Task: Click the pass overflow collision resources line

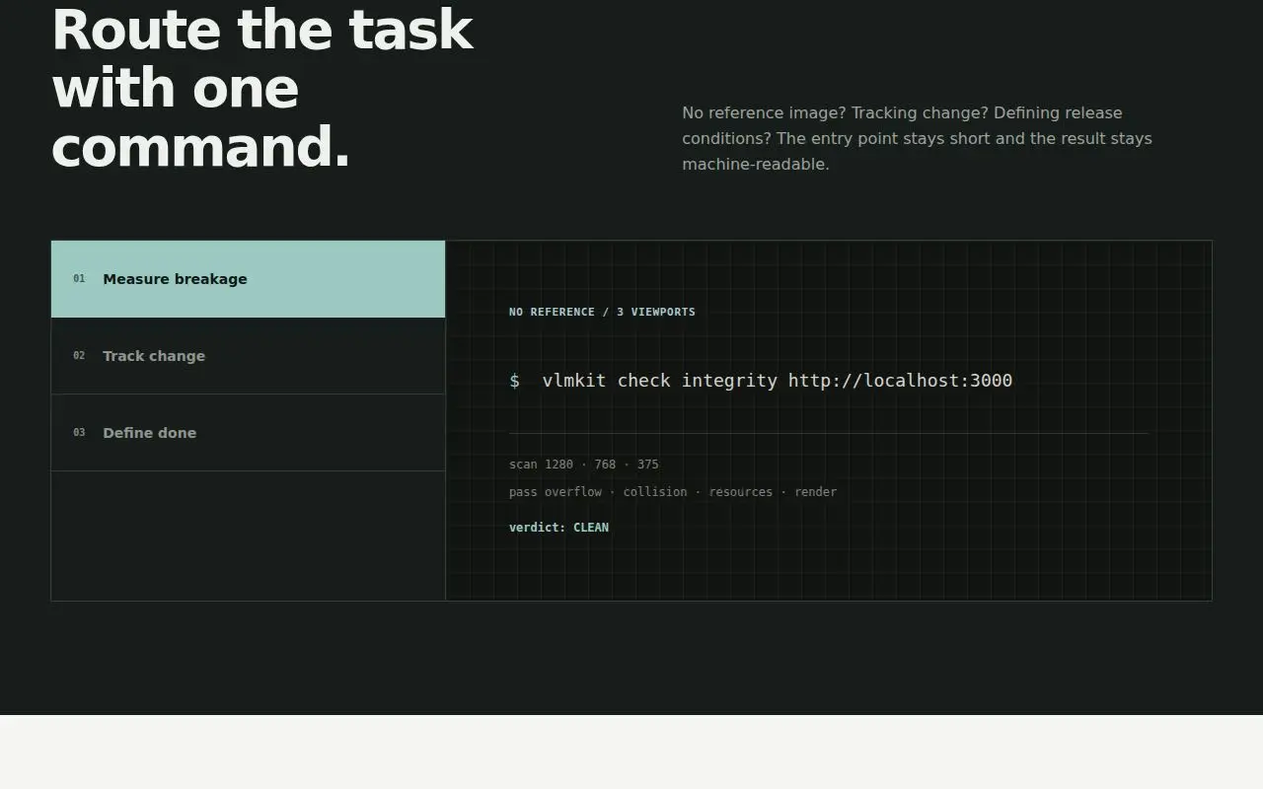Action: coord(673,492)
